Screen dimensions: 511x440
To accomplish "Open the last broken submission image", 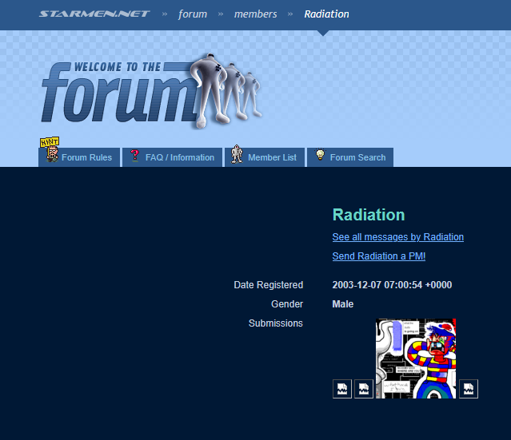I will pyautogui.click(x=468, y=389).
